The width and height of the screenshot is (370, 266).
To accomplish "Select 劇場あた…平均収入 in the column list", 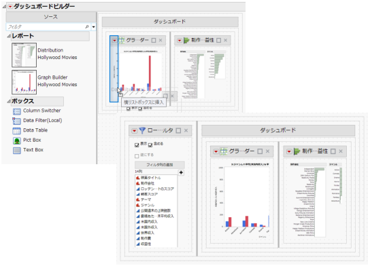I will coord(157,216).
